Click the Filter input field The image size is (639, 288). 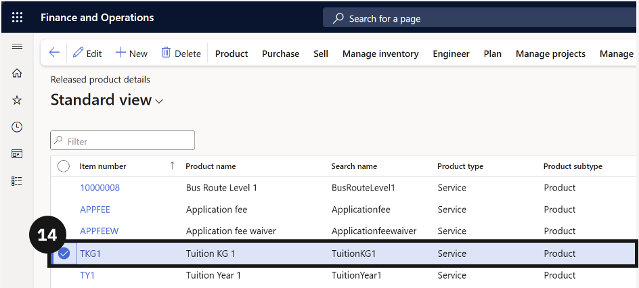pyautogui.click(x=123, y=141)
